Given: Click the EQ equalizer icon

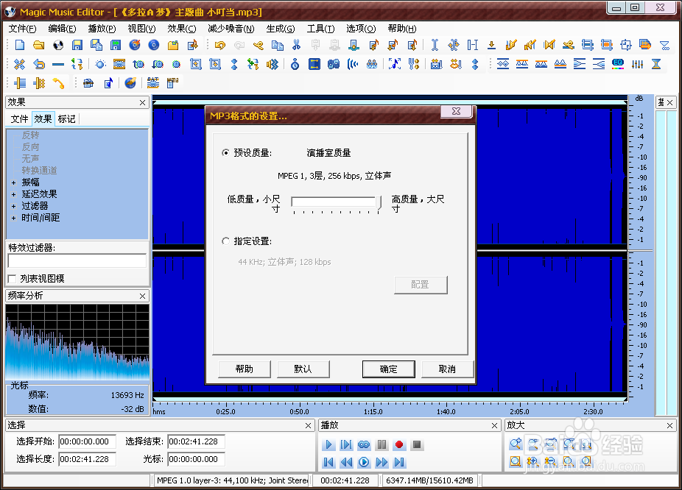Looking at the screenshot, I should [618, 64].
